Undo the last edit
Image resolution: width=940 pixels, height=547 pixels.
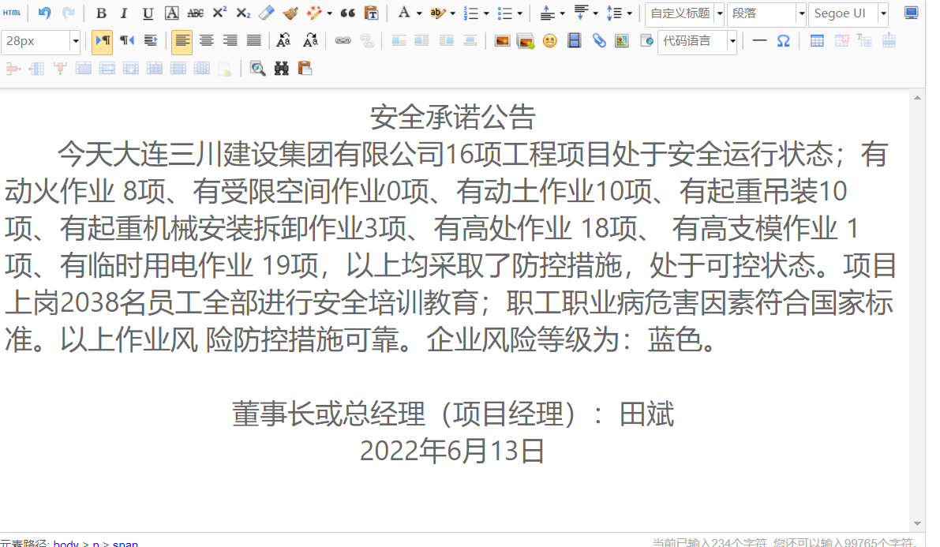coord(44,13)
